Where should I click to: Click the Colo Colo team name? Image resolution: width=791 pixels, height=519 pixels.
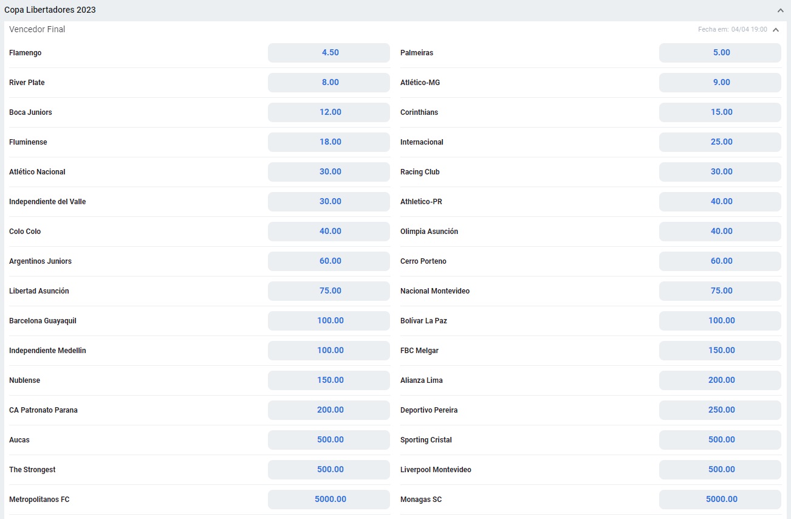(25, 232)
